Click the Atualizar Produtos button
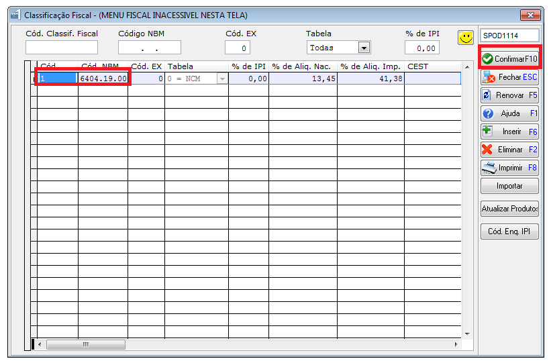 pyautogui.click(x=509, y=209)
